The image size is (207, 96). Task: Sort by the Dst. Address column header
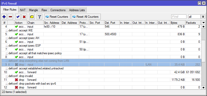(x=70, y=23)
